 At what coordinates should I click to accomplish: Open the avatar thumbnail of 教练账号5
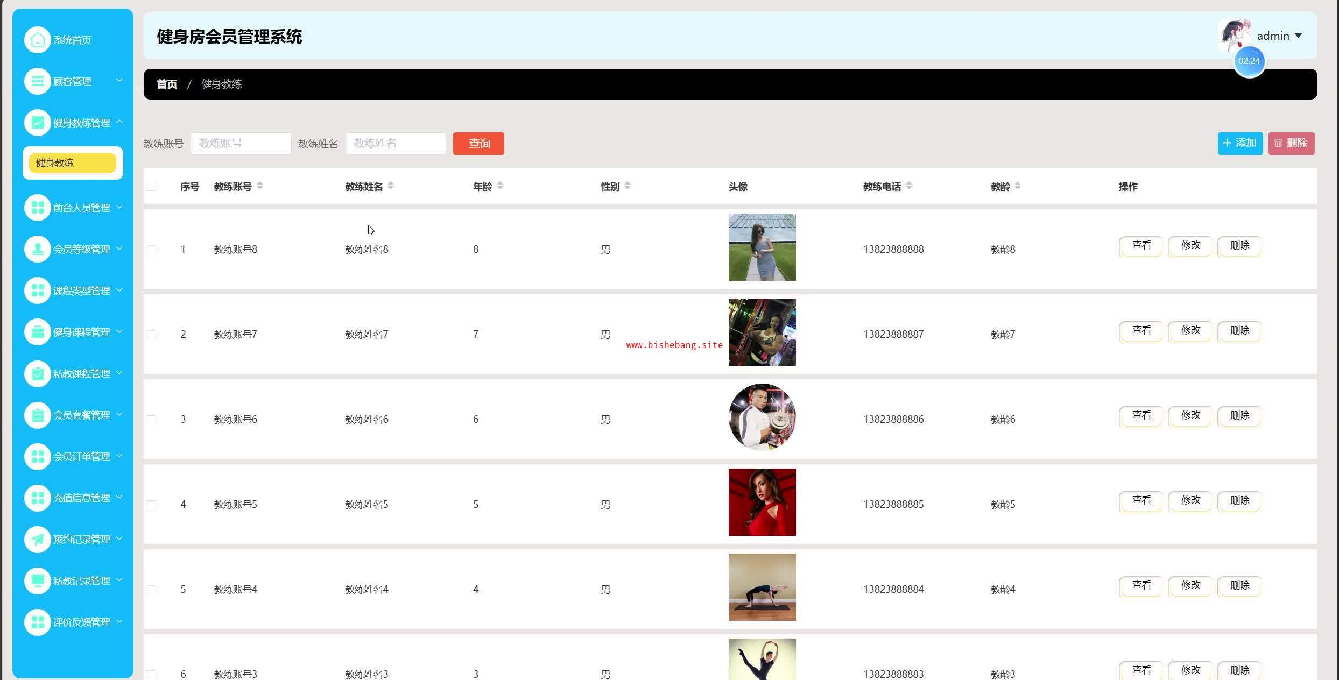click(762, 502)
